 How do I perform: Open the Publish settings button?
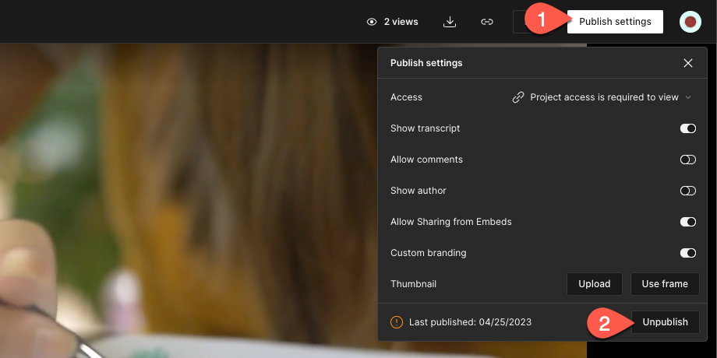pos(615,22)
